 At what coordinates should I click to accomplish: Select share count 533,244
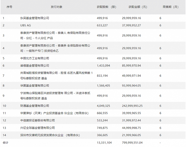click(x=102, y=120)
